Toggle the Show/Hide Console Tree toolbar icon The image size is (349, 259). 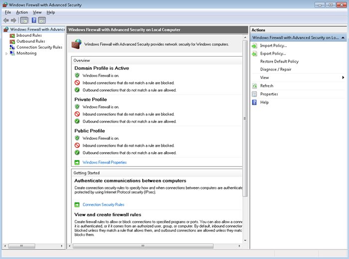coord(24,20)
